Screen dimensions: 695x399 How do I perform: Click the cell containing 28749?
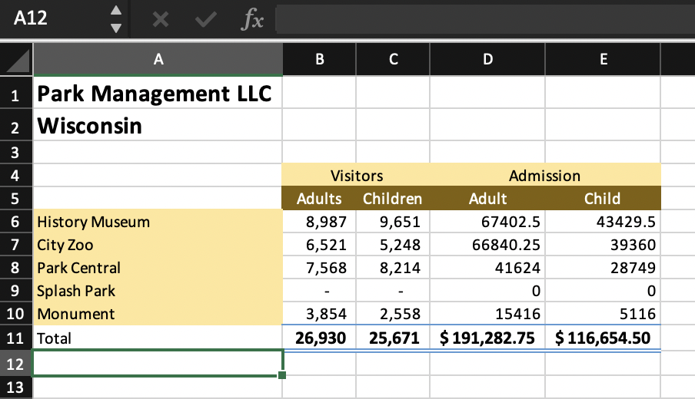pyautogui.click(x=603, y=268)
